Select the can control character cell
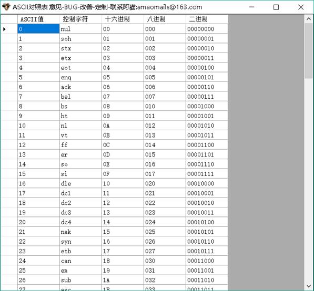Image resolution: width=314 pixels, height=291 pixels. click(x=80, y=261)
